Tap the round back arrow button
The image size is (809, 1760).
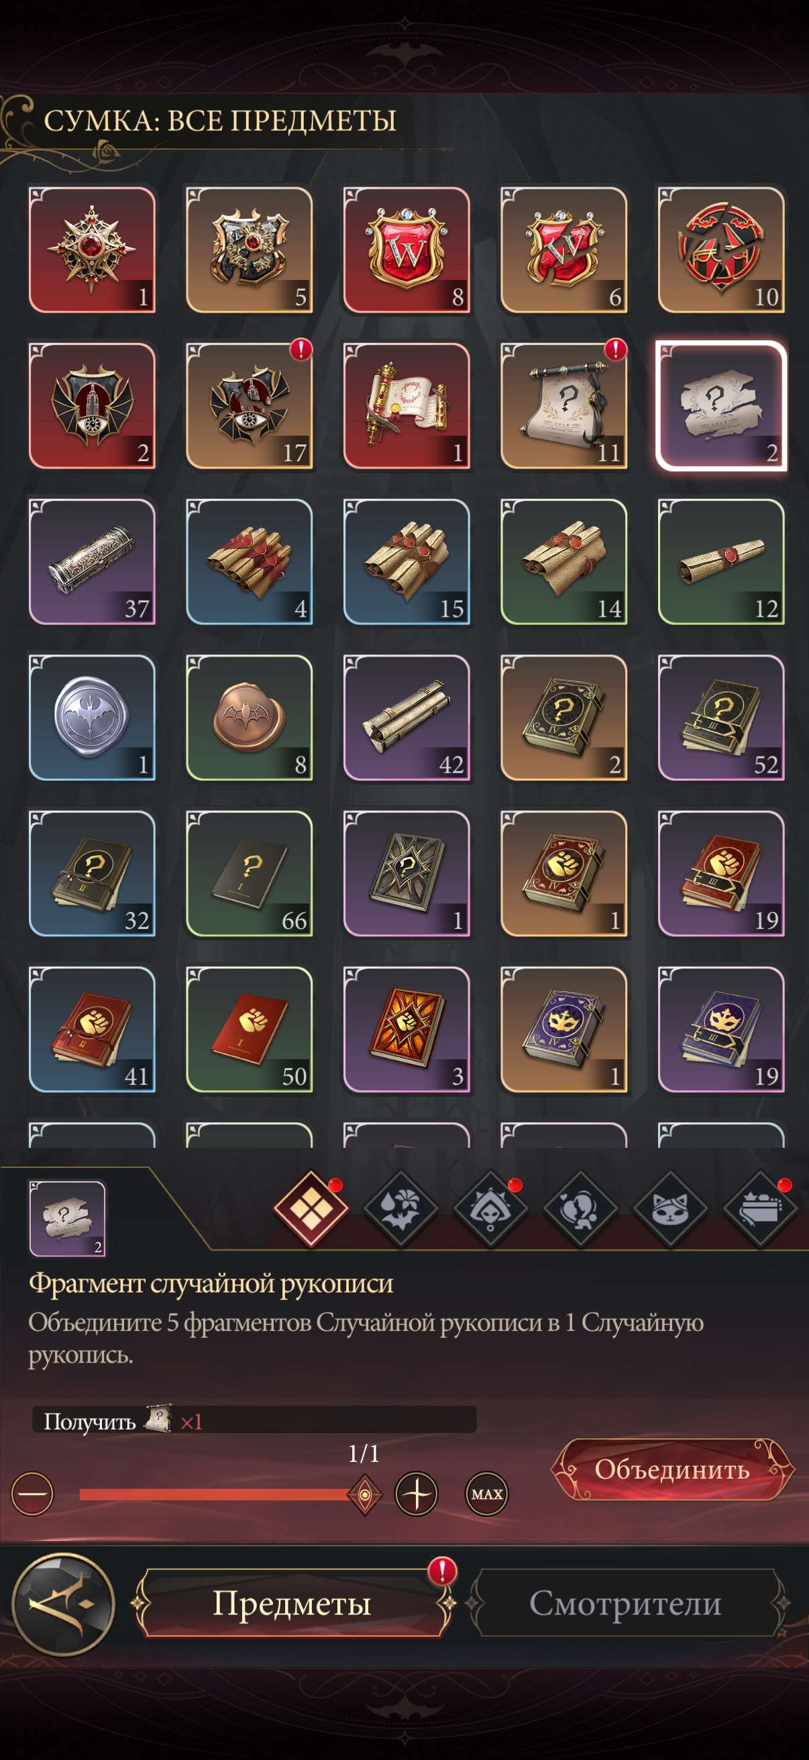coord(64,1603)
